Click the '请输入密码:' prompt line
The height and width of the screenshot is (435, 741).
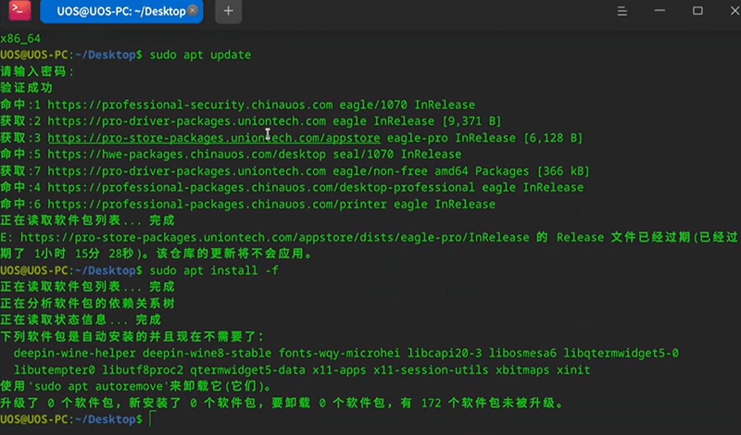point(37,71)
